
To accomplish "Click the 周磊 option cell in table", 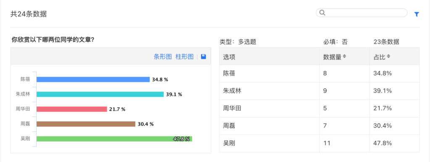I will point(269,126).
